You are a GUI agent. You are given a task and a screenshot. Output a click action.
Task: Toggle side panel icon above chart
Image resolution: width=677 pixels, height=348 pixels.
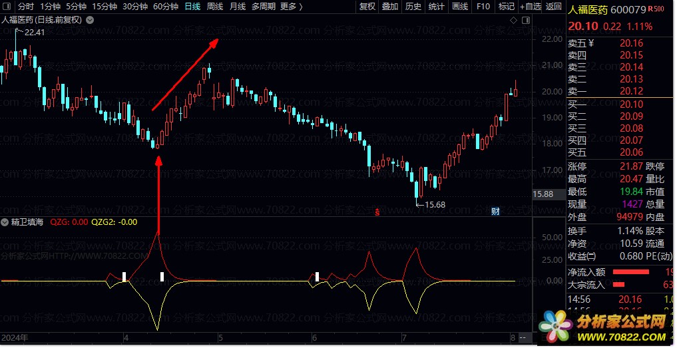(526, 20)
